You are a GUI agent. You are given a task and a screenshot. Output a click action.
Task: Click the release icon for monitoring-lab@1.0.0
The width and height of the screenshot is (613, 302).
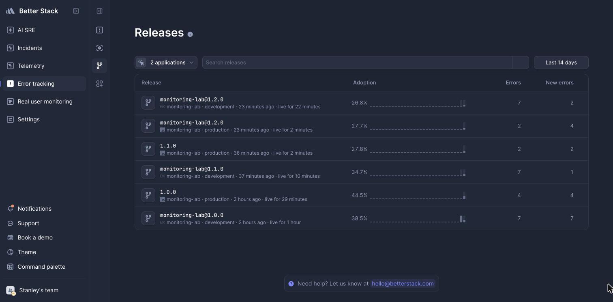coord(148,218)
